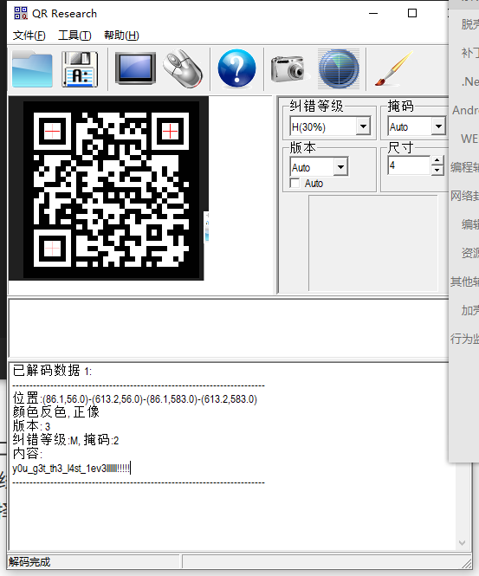Click the save floppy disk icon
Screen dimensions: 479x576
pyautogui.click(x=80, y=69)
